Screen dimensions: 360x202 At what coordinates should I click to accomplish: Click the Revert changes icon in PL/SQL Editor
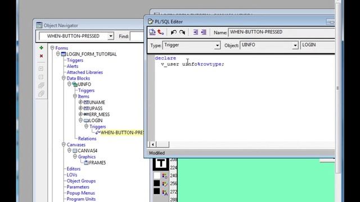point(160,32)
